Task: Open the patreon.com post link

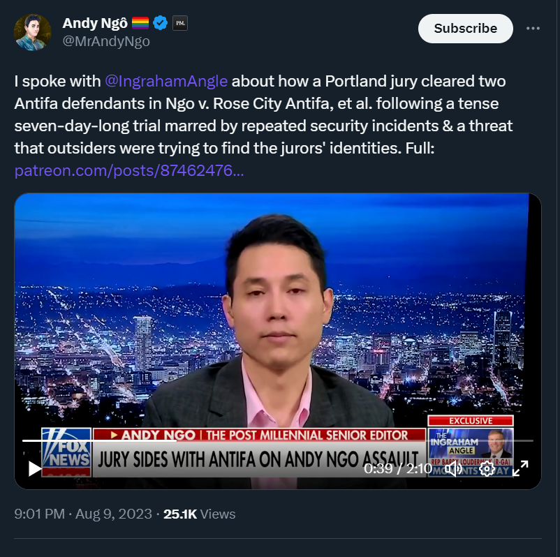Action: (129, 170)
